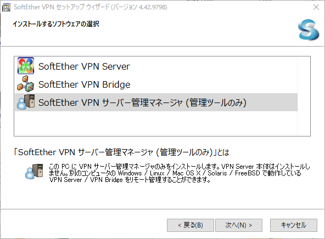Choose the SoftEther VPN Server label
Image resolution: width=325 pixels, height=239 pixels.
[84, 66]
